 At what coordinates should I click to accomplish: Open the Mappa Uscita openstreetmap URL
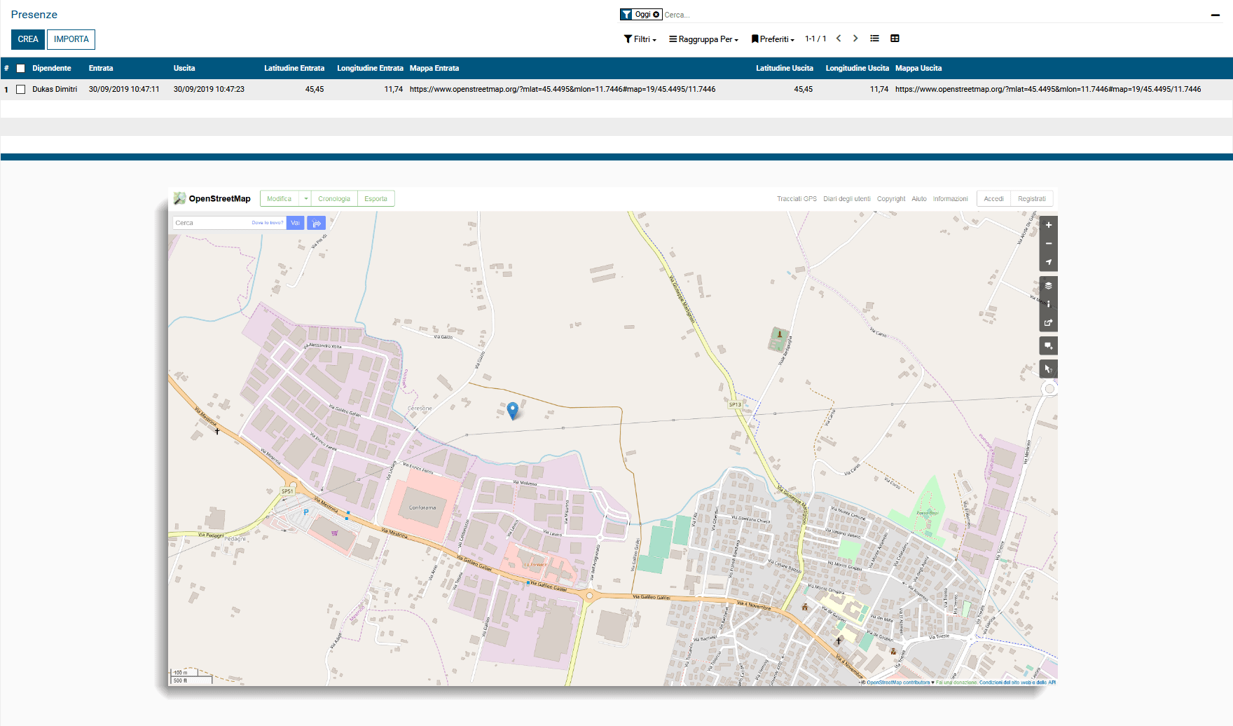tap(1048, 90)
